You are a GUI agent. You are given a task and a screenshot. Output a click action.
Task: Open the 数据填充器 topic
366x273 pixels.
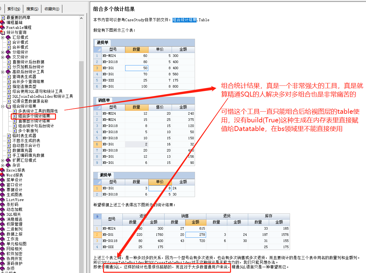(22, 151)
